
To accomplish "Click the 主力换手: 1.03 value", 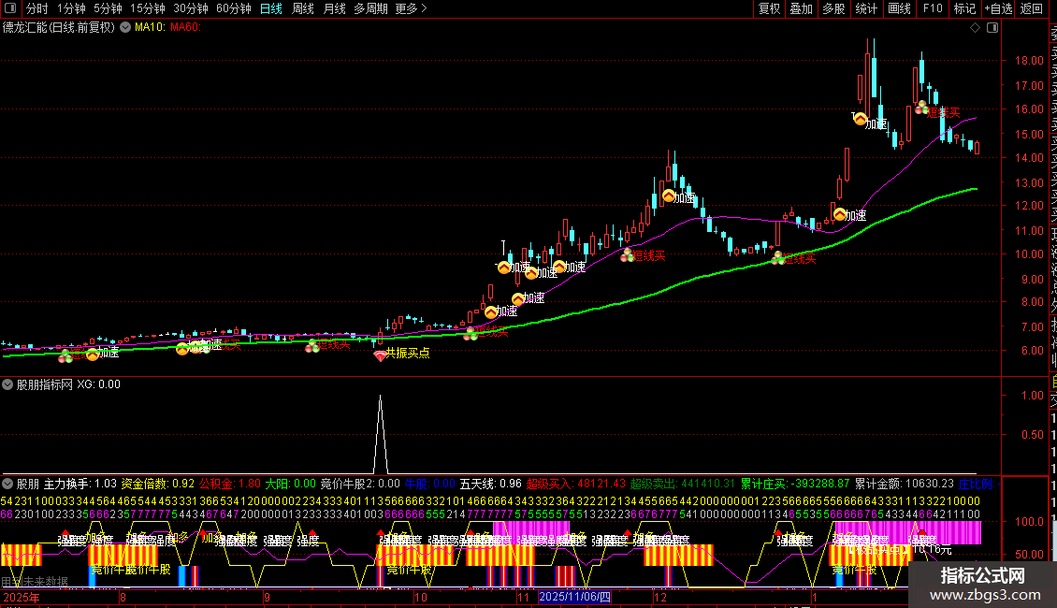I will (x=80, y=484).
